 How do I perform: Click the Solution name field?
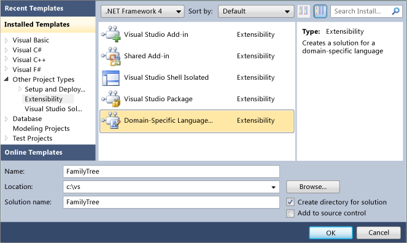pos(171,202)
